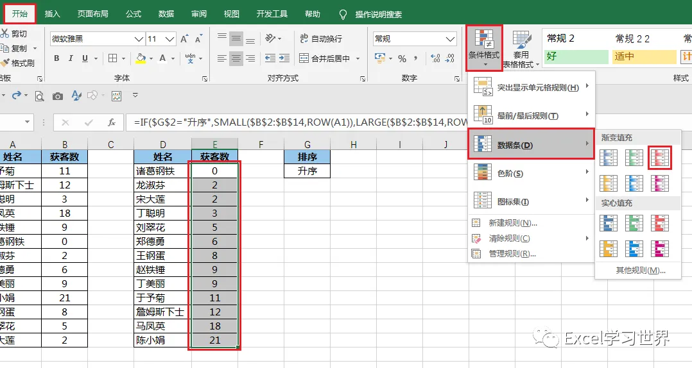Toggle Italic formatting
Viewport: 692px width, 368px height.
[x=71, y=58]
